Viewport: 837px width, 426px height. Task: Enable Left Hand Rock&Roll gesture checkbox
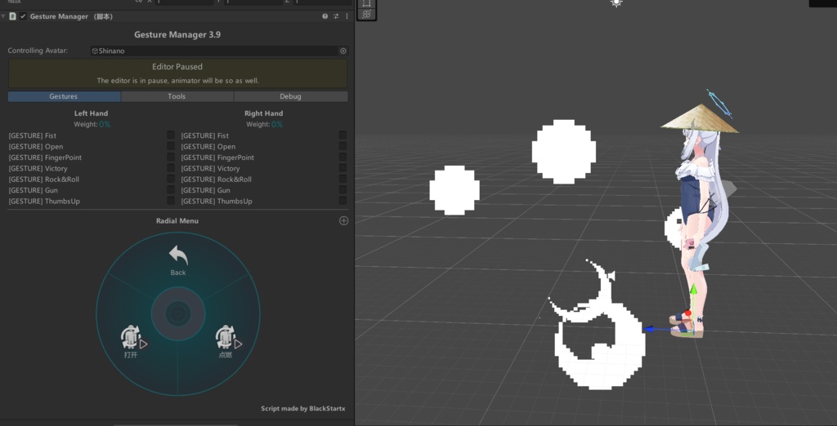(x=171, y=180)
